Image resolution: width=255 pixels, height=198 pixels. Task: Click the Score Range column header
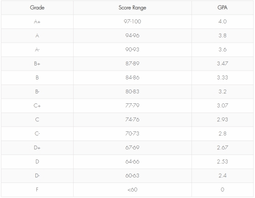click(x=133, y=8)
